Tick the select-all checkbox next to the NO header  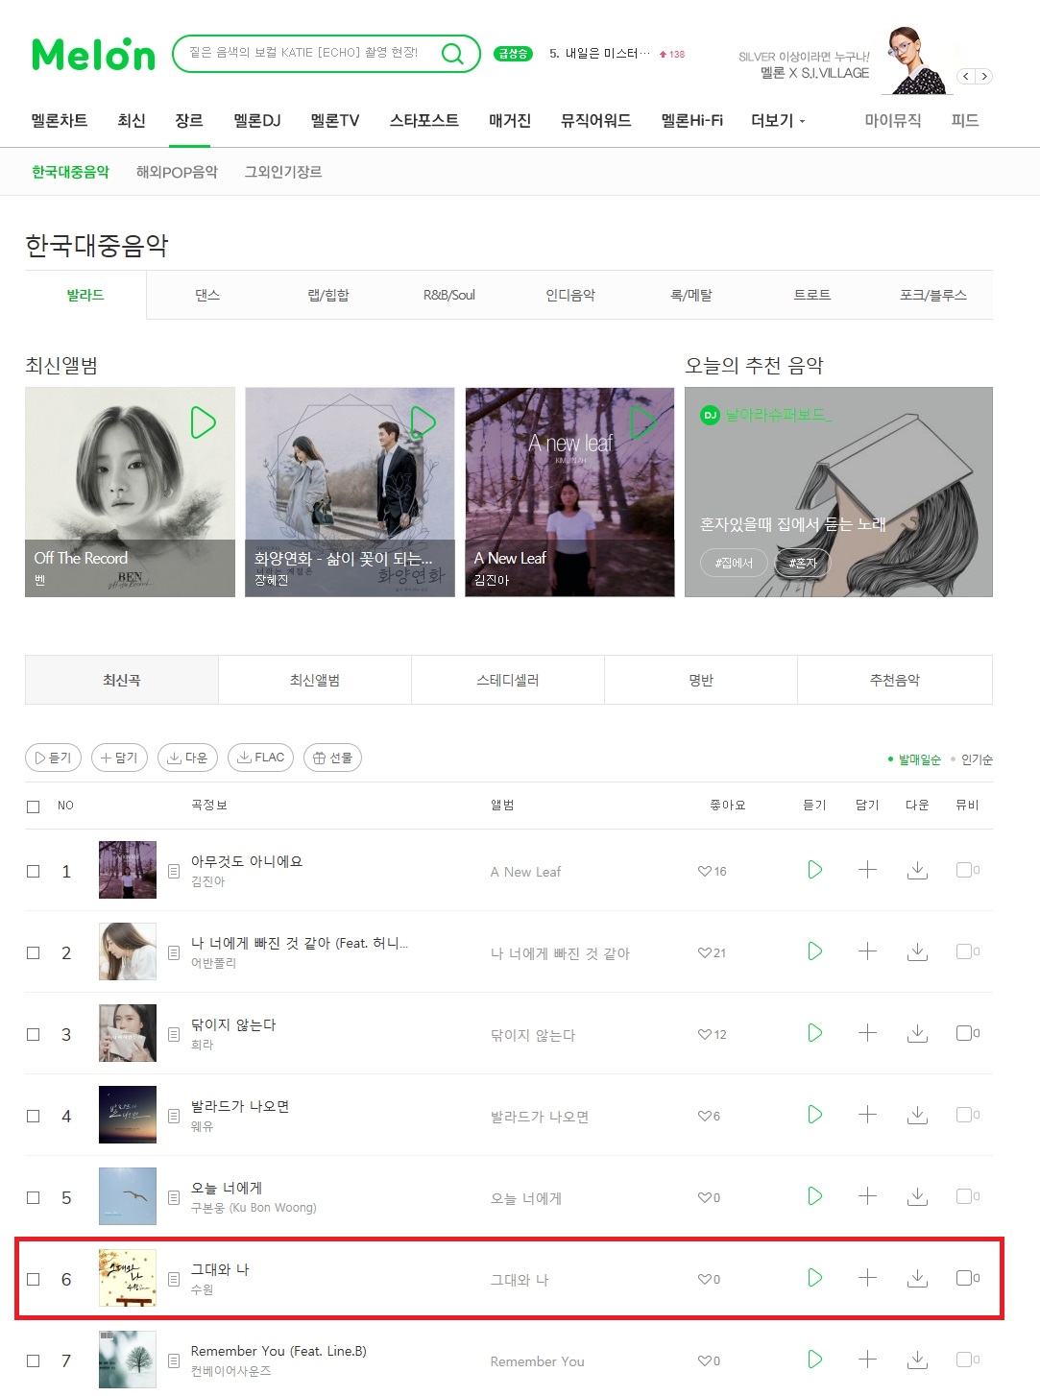pos(34,806)
